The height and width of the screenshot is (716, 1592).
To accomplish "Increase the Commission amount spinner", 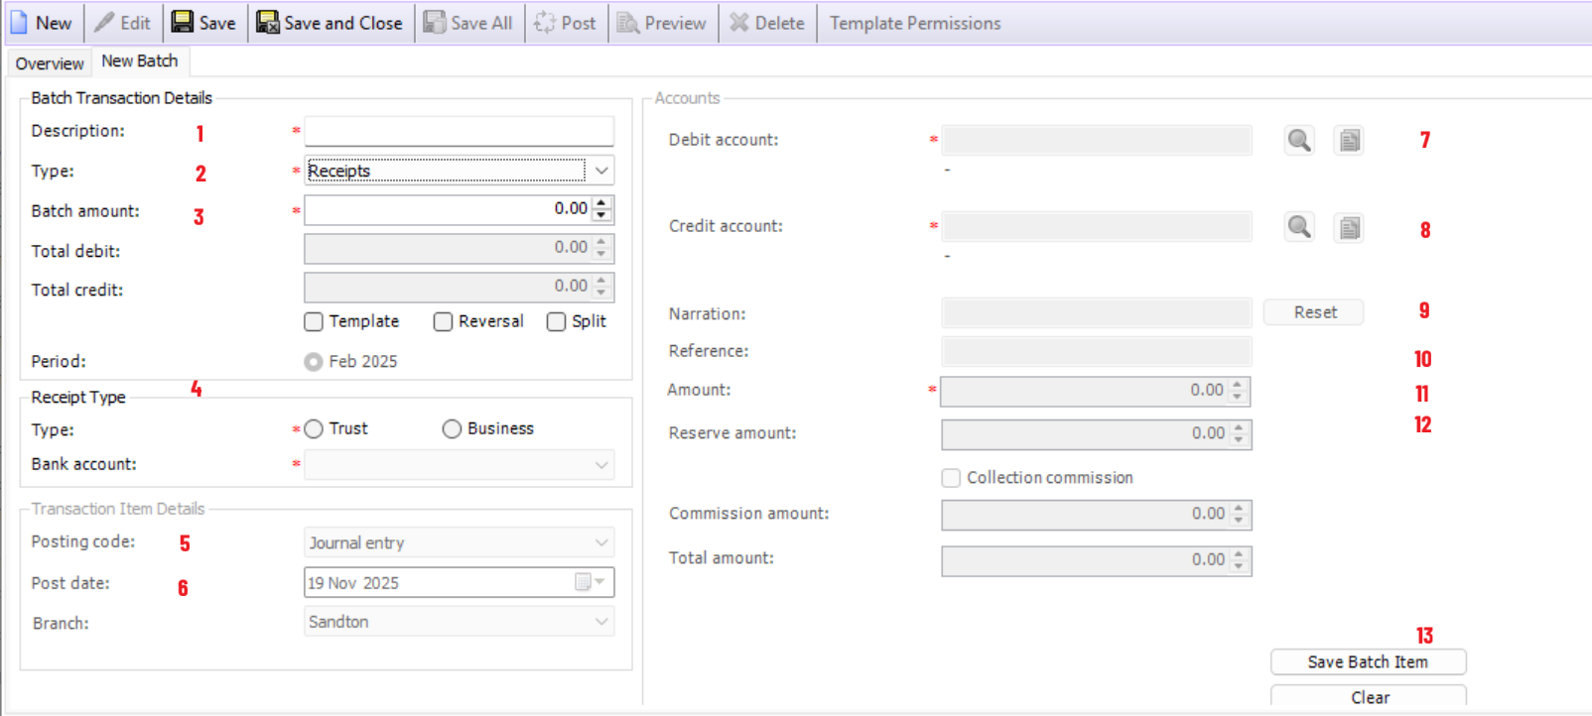I will [1239, 508].
